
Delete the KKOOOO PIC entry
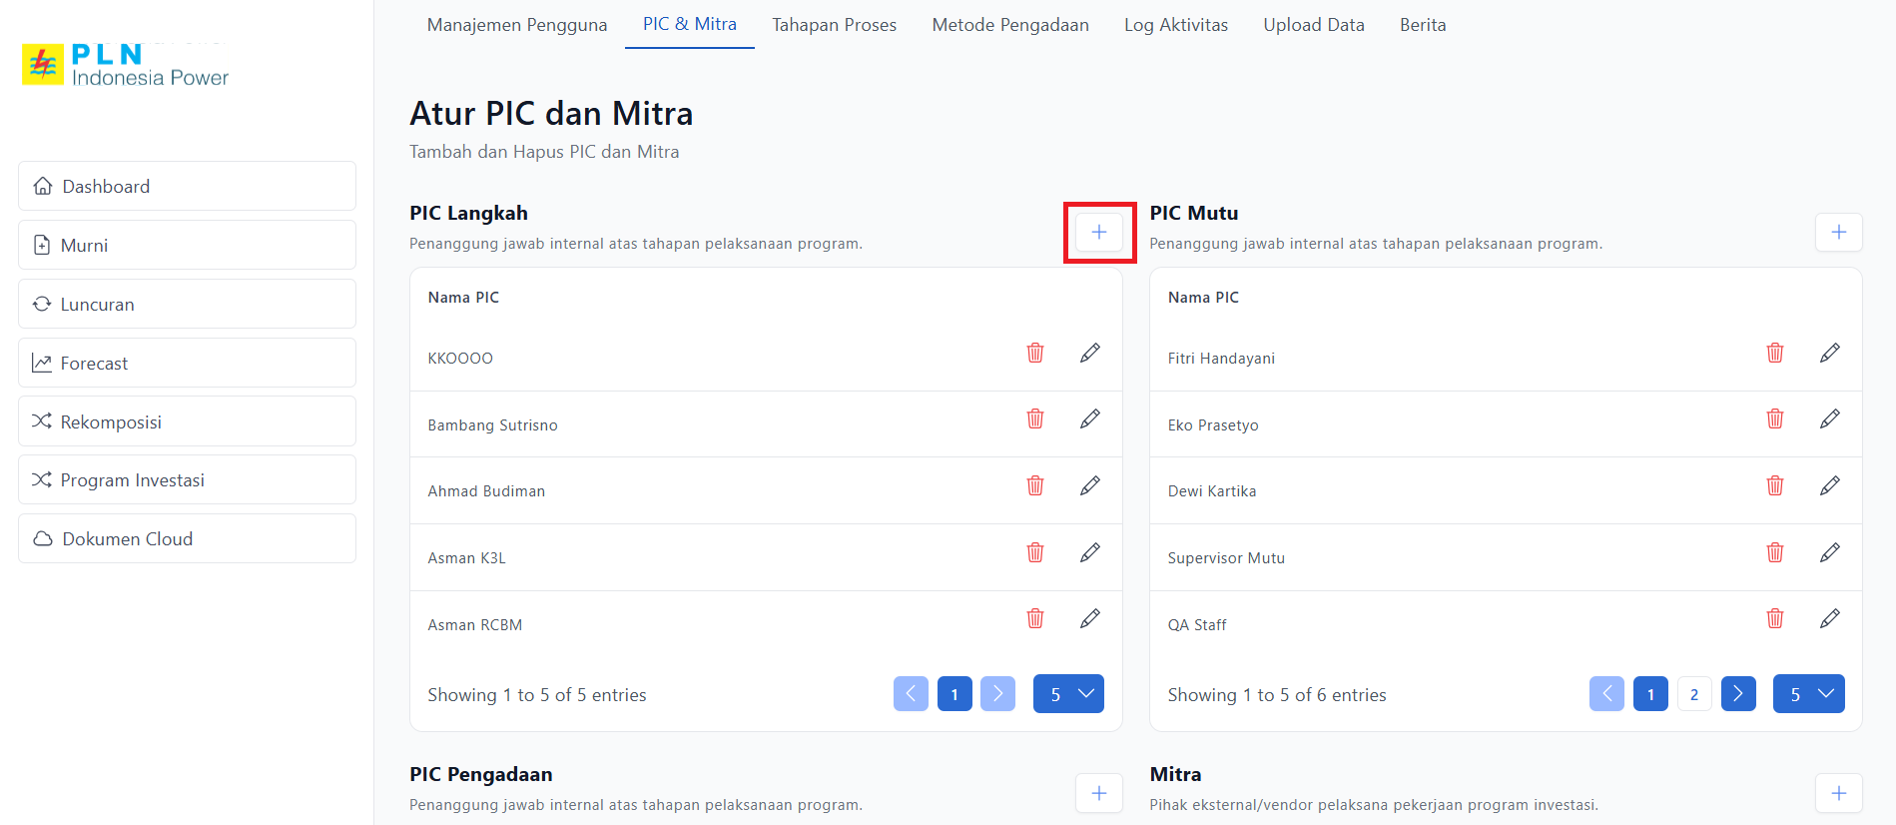[x=1035, y=353]
